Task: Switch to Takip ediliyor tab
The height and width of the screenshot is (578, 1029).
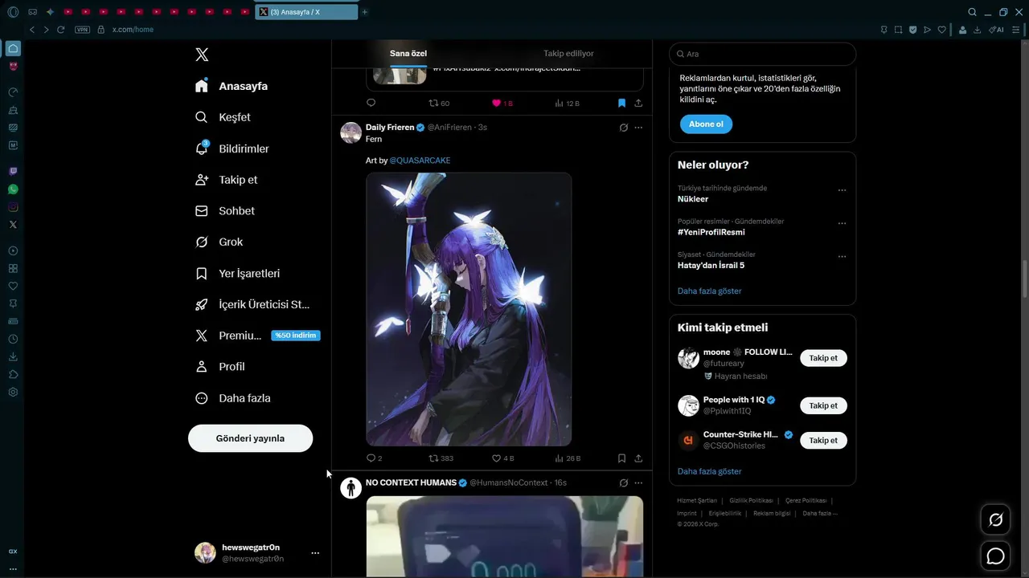Action: [568, 53]
